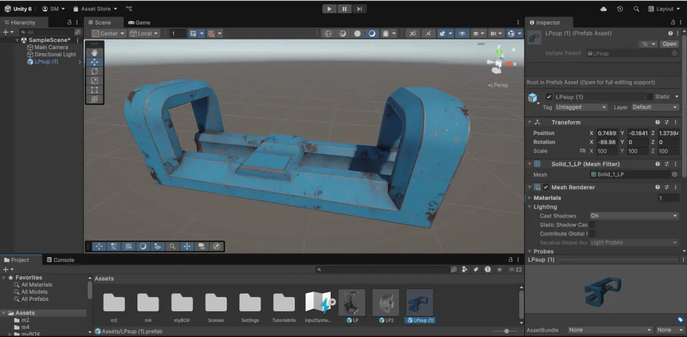Expand the Materials section
This screenshot has width=687, height=337.
coord(530,198)
